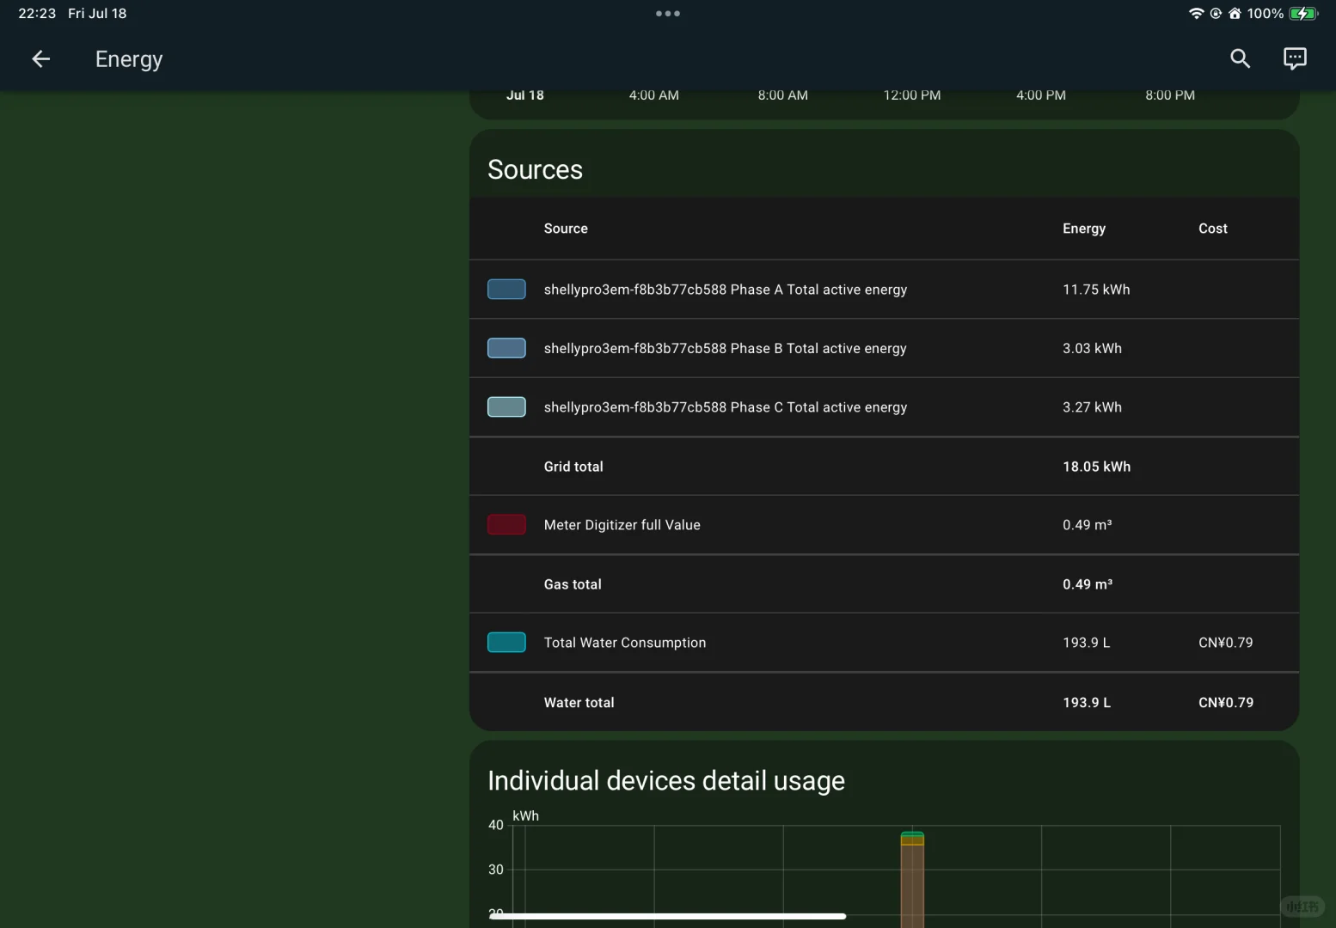
Task: Click the Individual devices detail usage heading
Action: tap(666, 781)
